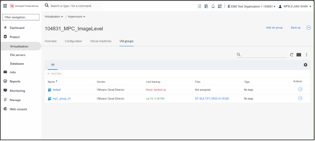Click the Jobs briefcase icon
The height and width of the screenshot is (141, 315).
(x=5, y=72)
